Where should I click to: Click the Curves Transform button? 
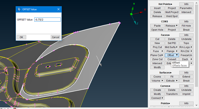pos(172,94)
